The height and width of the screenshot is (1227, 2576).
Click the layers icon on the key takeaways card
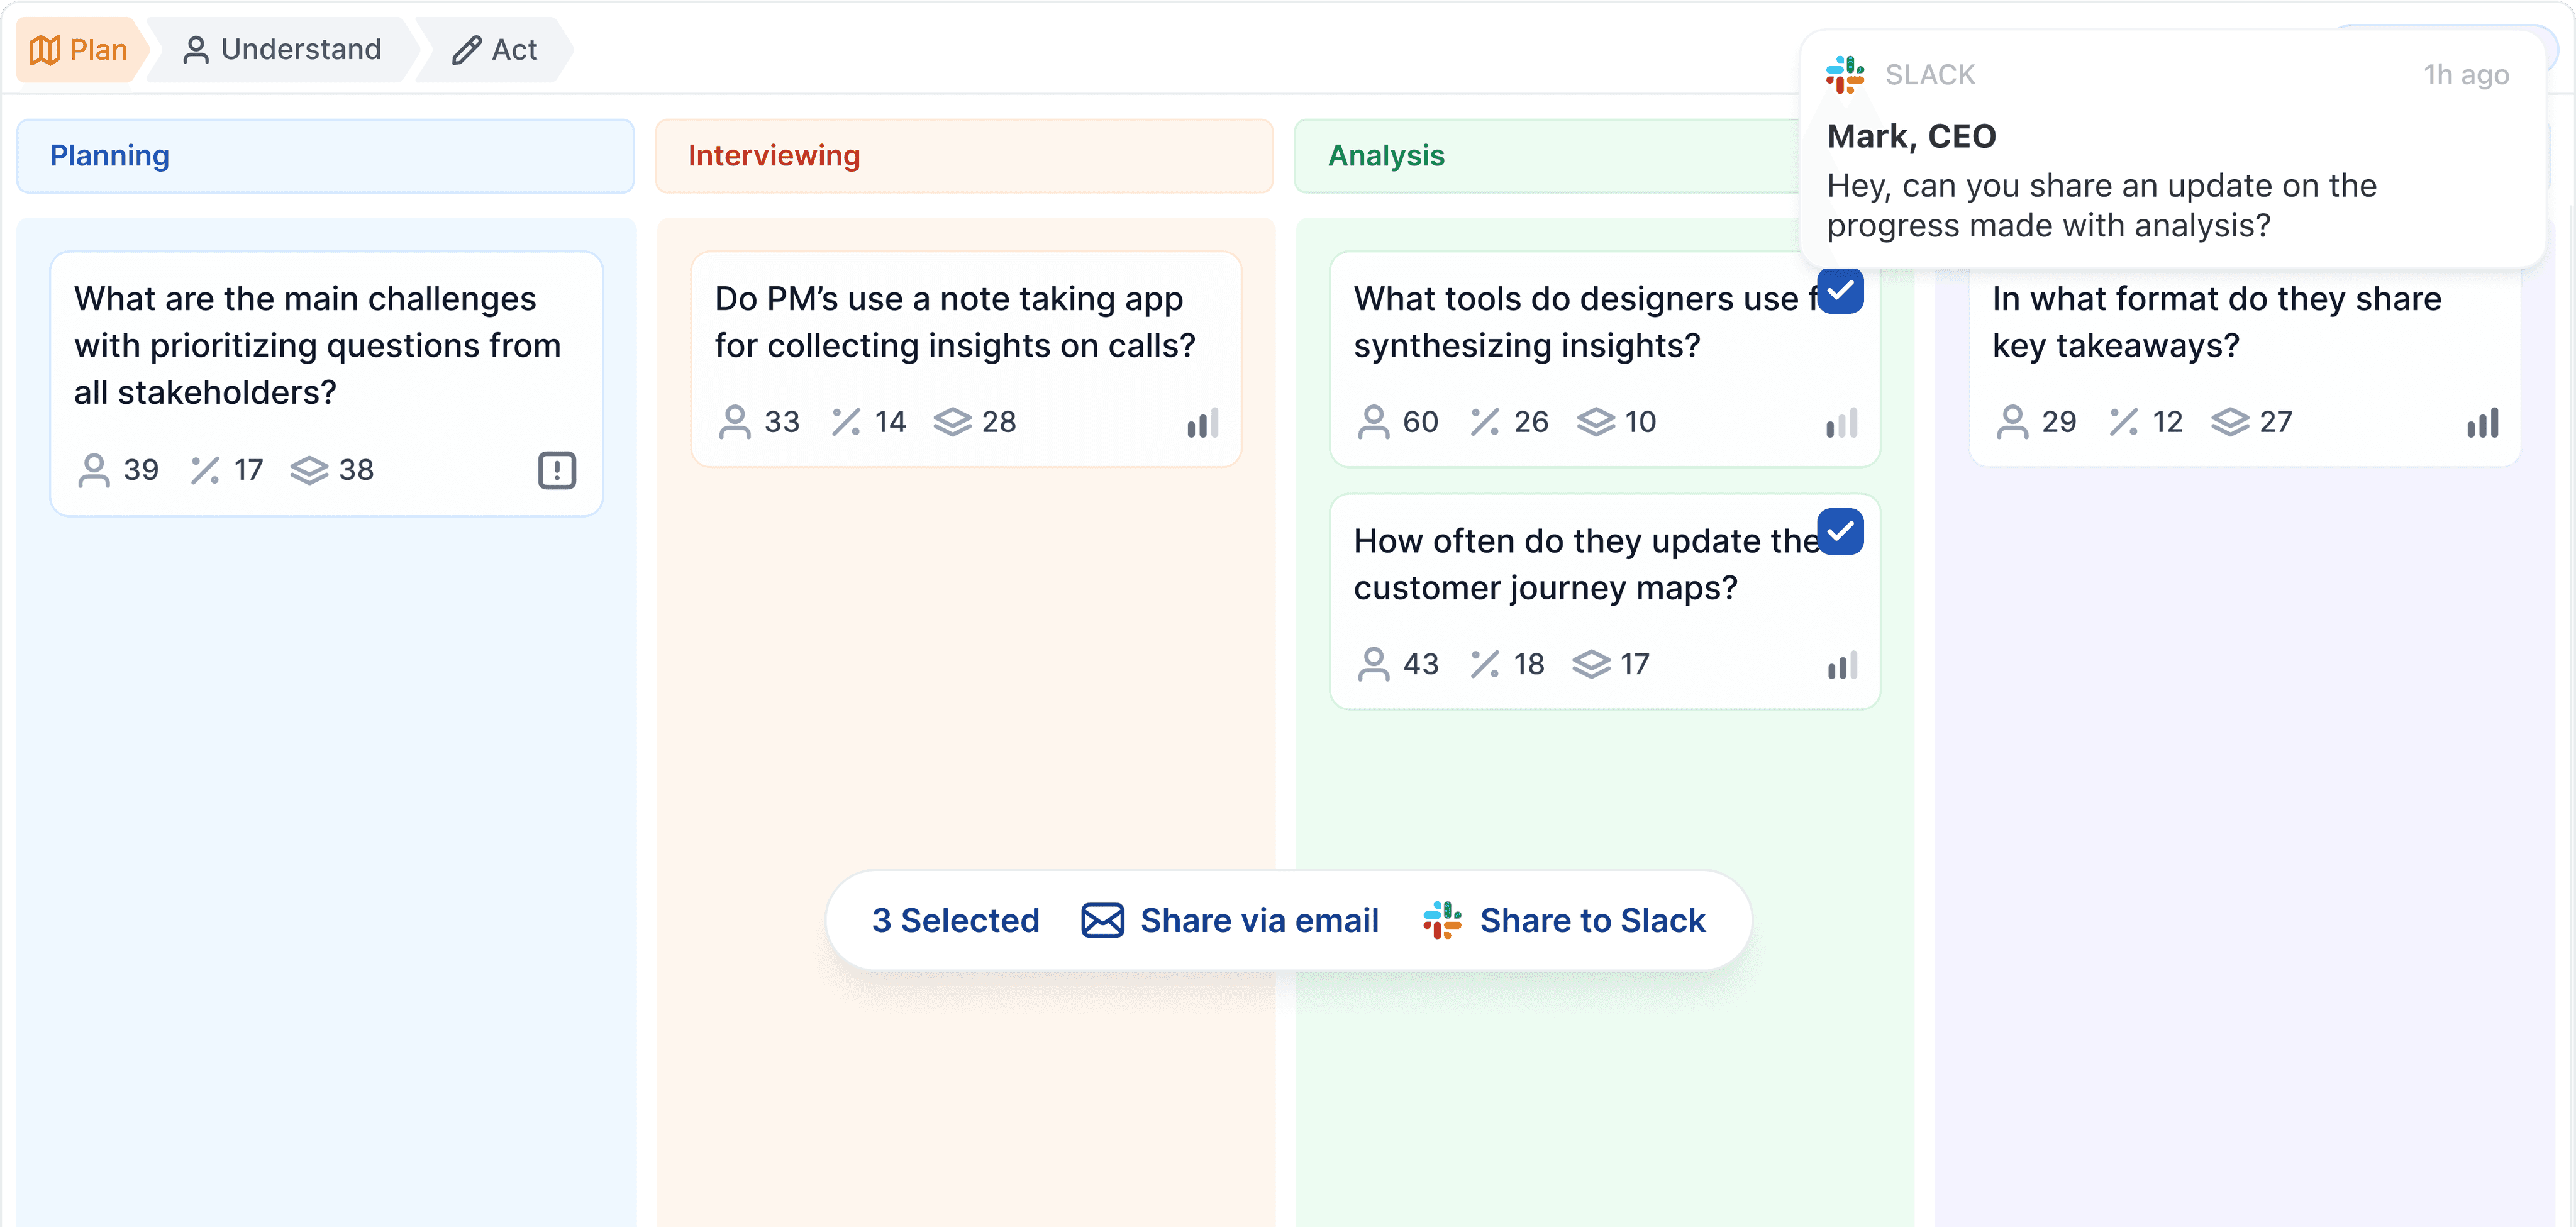tap(2231, 421)
